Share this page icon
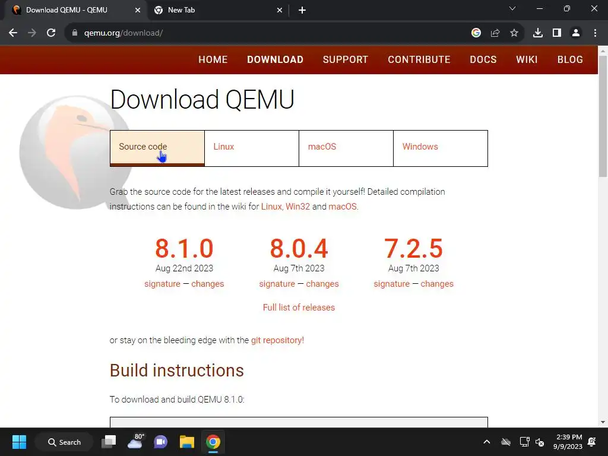 click(495, 33)
